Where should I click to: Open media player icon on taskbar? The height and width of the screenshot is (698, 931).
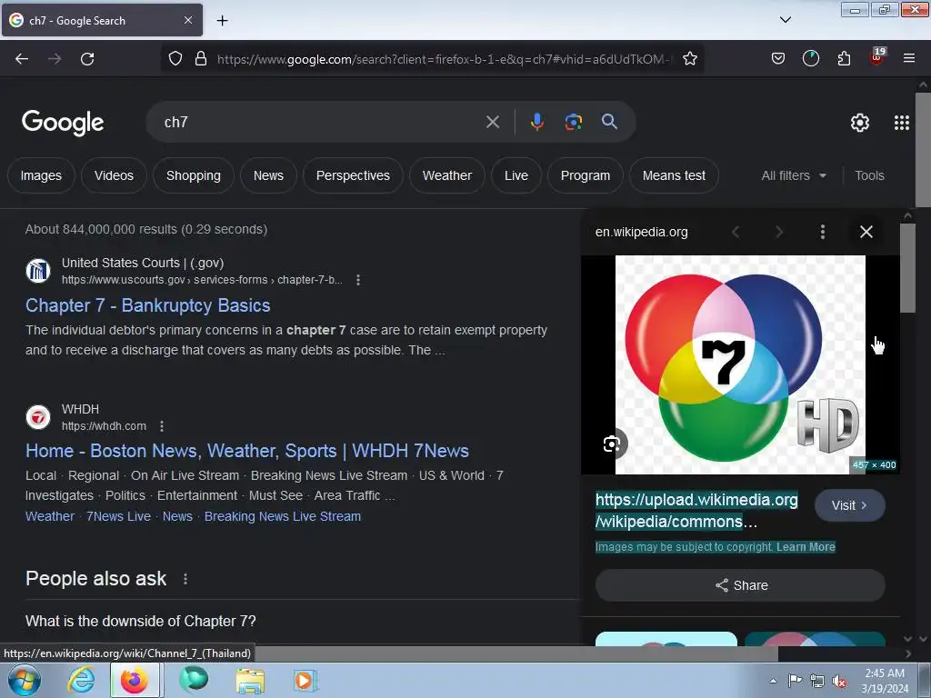coord(305,680)
